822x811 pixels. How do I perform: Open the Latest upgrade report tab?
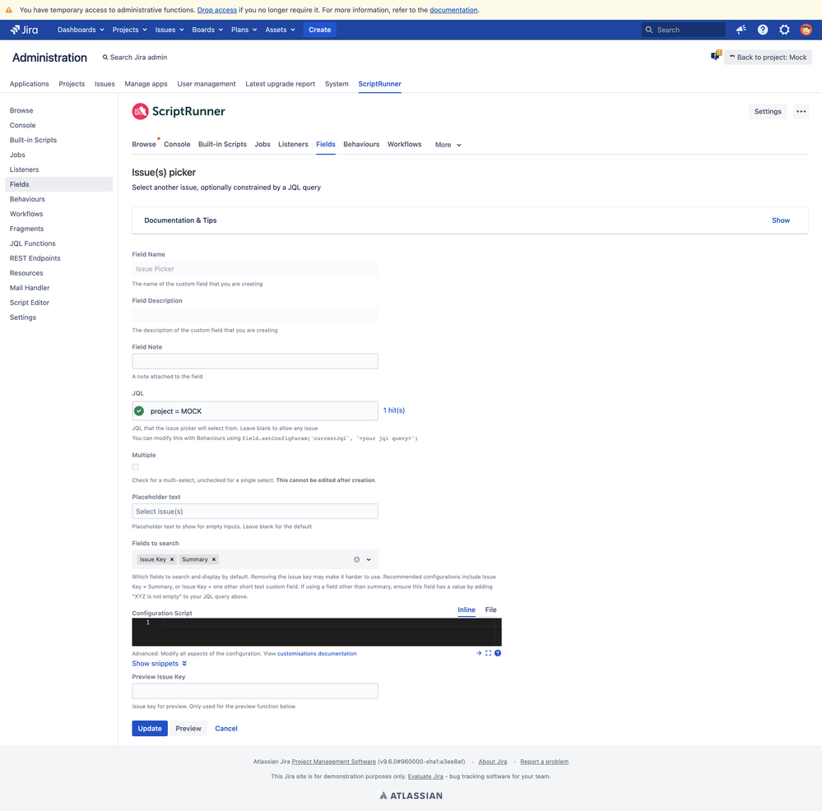(281, 84)
